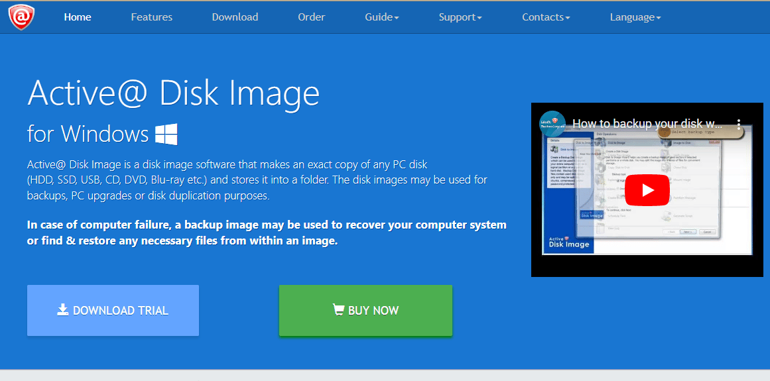The width and height of the screenshot is (770, 381).
Task: Go to the Features page
Action: click(x=152, y=17)
